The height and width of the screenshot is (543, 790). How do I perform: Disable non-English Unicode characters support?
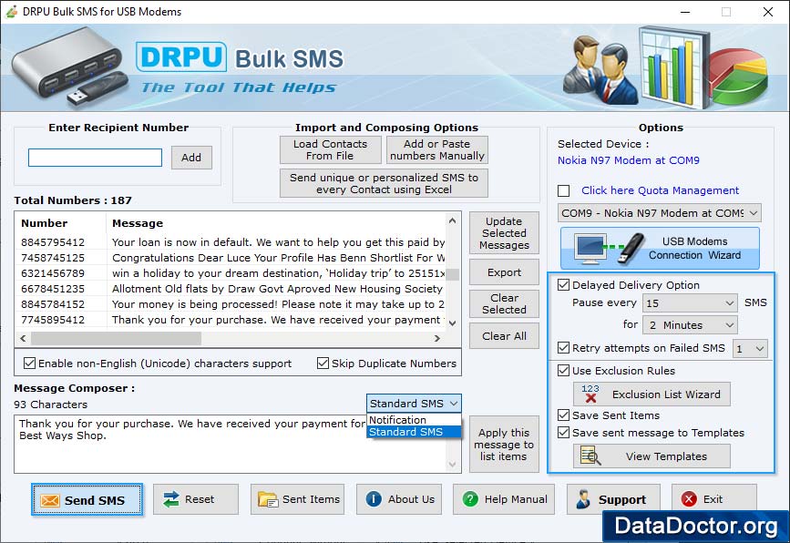point(30,364)
